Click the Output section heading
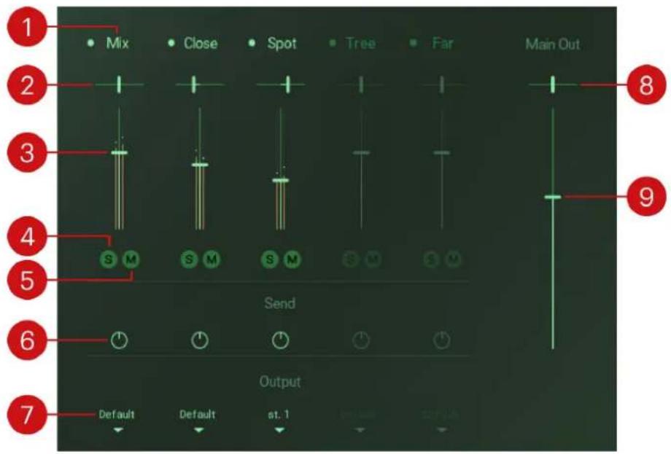671x454 pixels. (x=280, y=381)
